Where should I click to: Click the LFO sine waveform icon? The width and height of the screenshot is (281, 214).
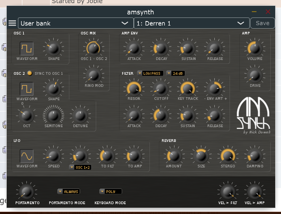click(27, 155)
